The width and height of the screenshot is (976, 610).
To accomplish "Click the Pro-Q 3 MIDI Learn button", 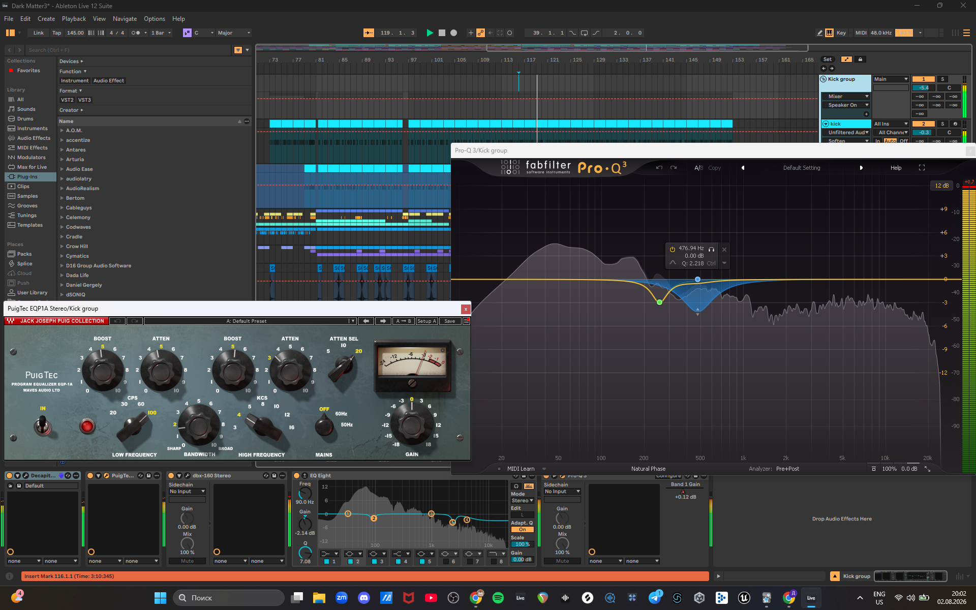I will (x=521, y=469).
